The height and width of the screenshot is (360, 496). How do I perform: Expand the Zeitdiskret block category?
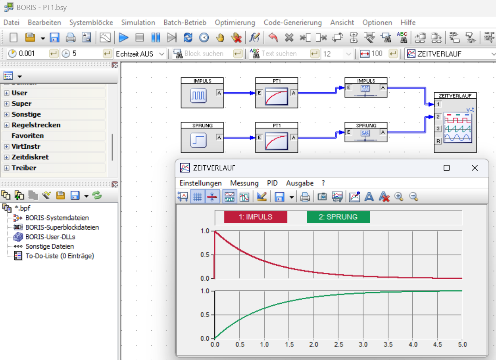7,157
